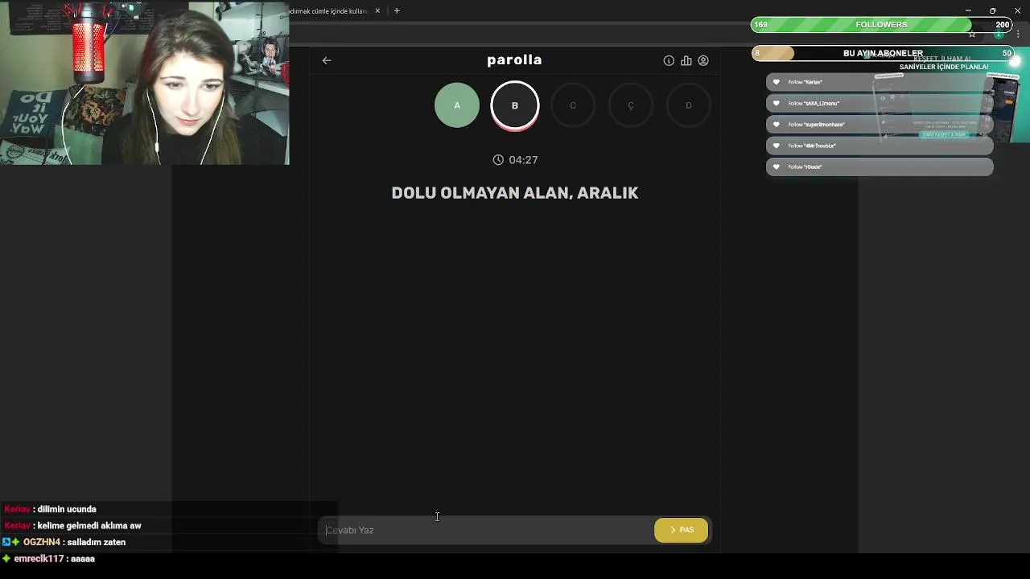
Task: Click the yellow PAS button
Action: pyautogui.click(x=682, y=530)
